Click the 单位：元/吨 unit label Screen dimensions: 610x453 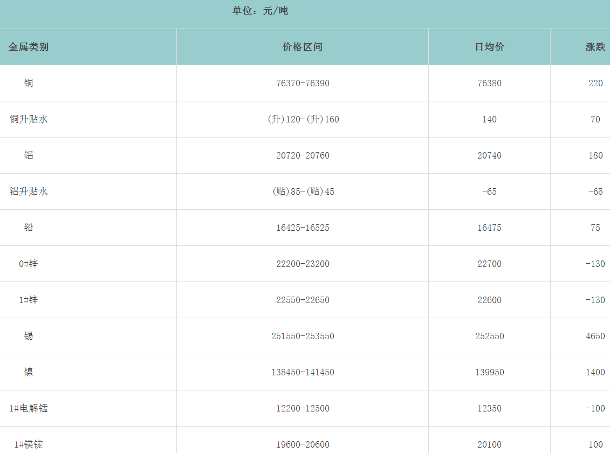(260, 11)
